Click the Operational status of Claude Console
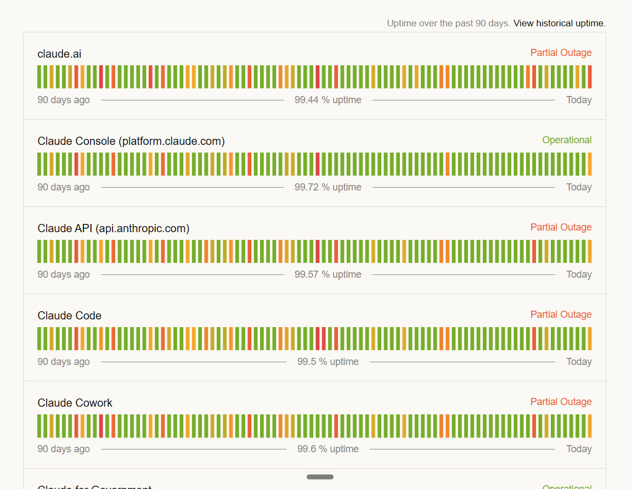Image resolution: width=632 pixels, height=489 pixels. [567, 140]
